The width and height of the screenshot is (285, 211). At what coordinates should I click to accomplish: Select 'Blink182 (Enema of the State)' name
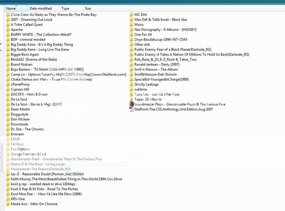tap(34, 59)
